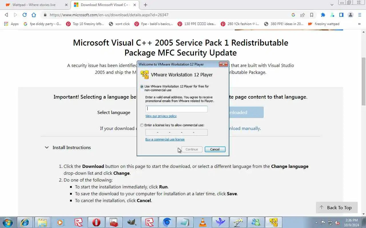Click the email address input field

176,109
